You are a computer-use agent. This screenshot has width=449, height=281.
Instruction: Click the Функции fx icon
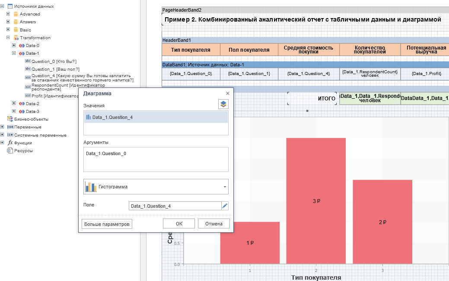[10, 143]
